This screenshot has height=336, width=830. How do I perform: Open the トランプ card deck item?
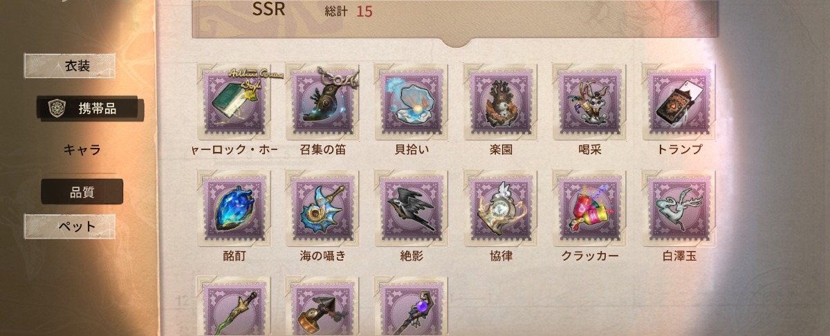pos(678,101)
